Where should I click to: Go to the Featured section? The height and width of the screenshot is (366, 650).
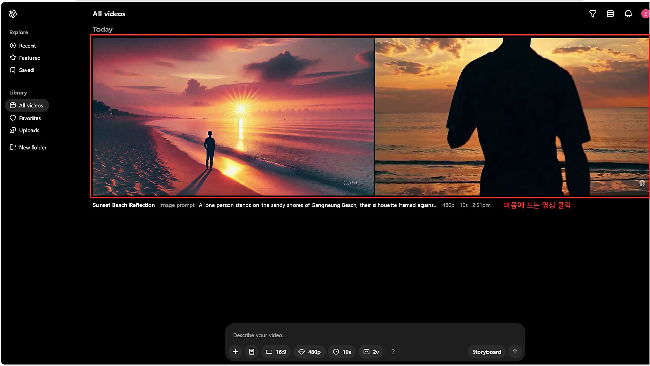25,58
